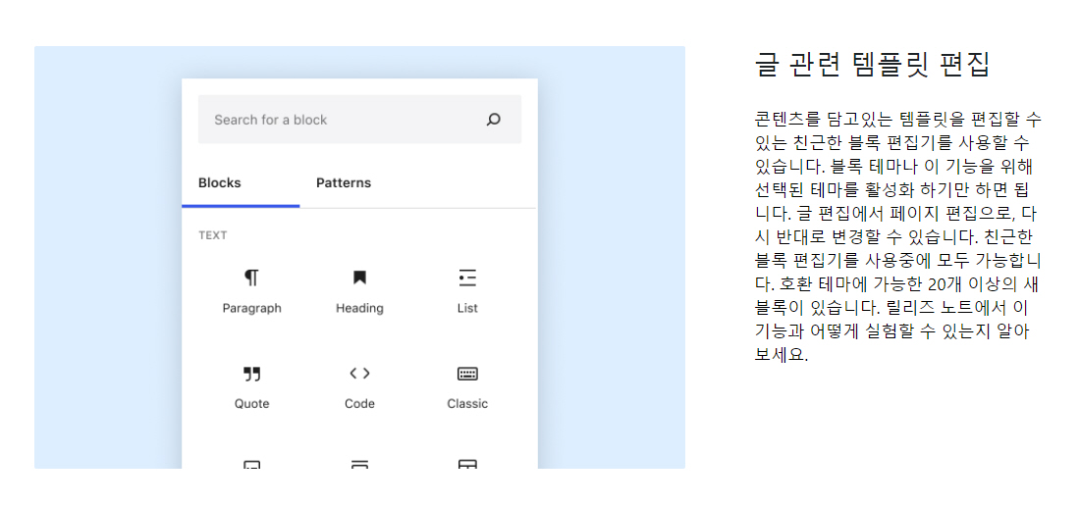Select the List block icon
1080x506 pixels.
point(467,278)
